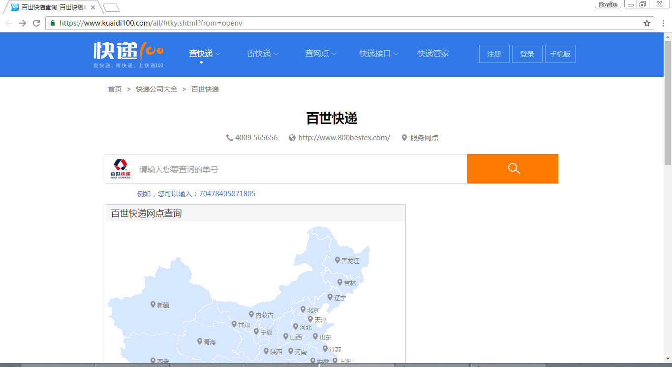Click the 登录 login button
The image size is (672, 367).
coord(527,54)
